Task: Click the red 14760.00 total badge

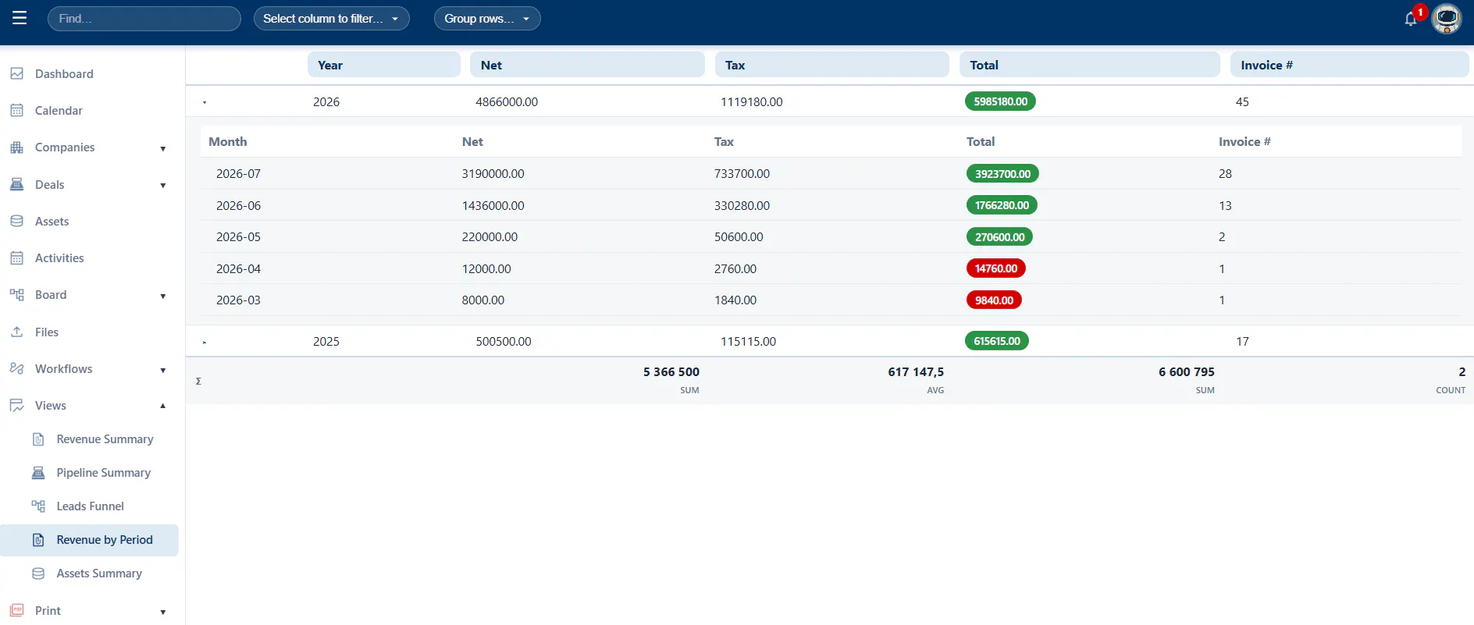Action: pyautogui.click(x=996, y=268)
